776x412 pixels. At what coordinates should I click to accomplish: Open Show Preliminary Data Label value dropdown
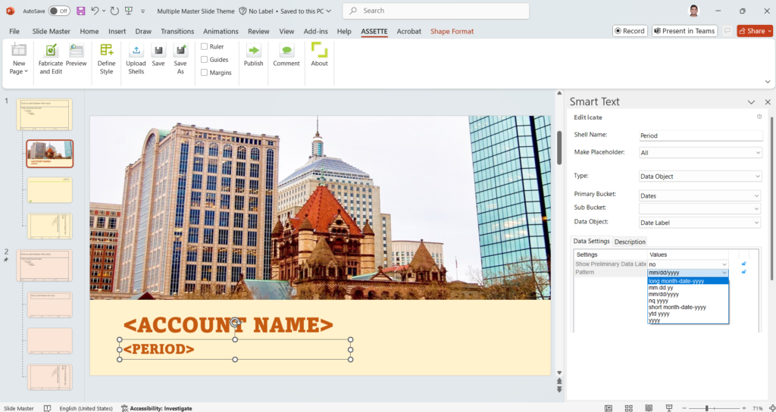724,264
